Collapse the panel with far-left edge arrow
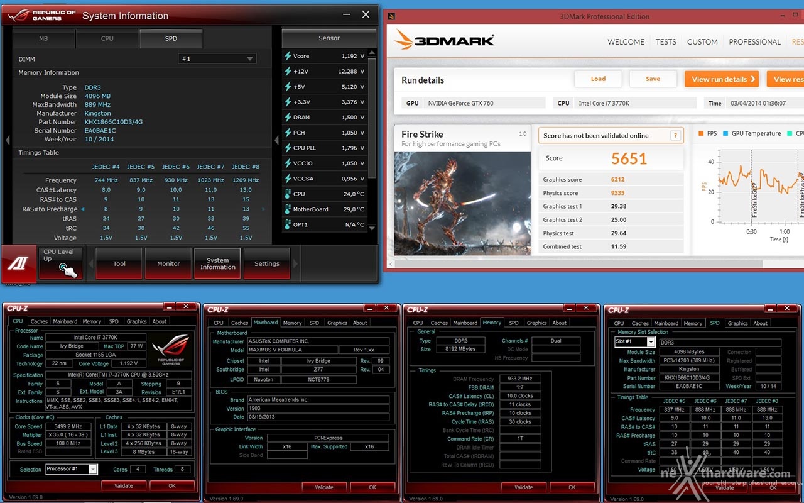 click(8, 140)
